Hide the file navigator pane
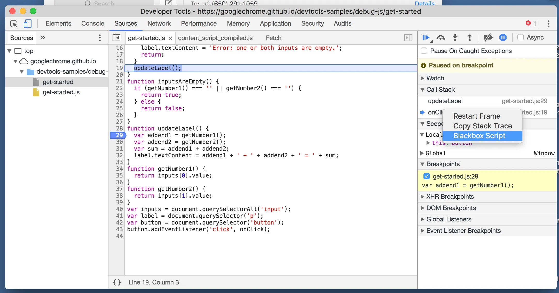 pos(116,38)
